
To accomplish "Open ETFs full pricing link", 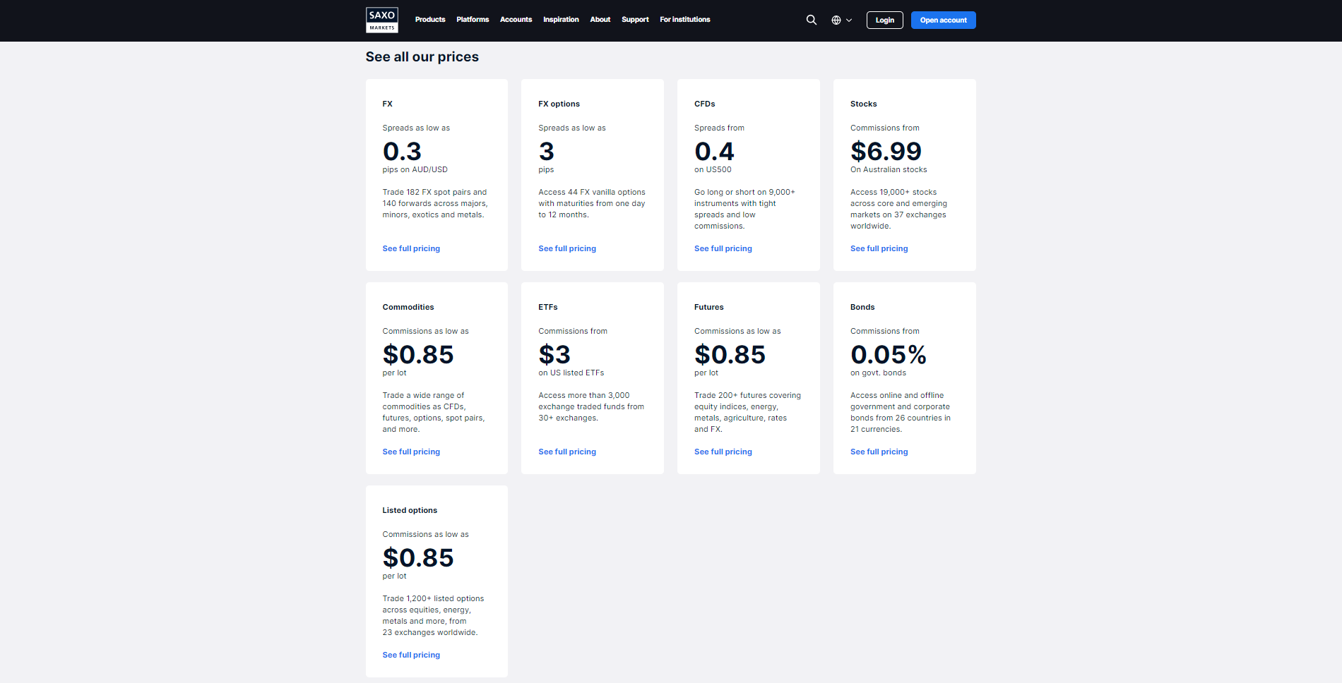I will tap(566, 452).
